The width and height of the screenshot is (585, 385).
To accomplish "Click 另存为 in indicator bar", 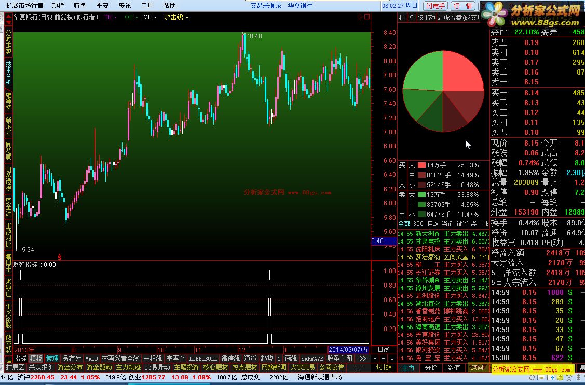I will coord(72,358).
